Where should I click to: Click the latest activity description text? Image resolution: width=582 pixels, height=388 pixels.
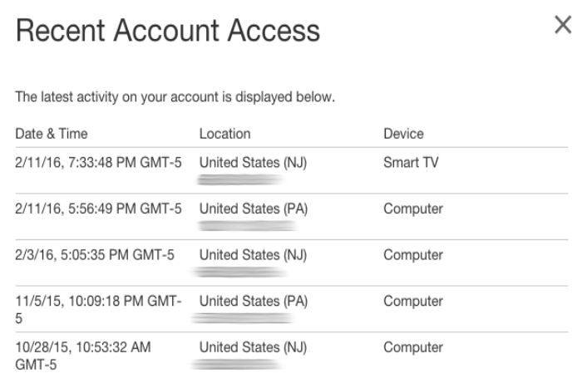175,97
